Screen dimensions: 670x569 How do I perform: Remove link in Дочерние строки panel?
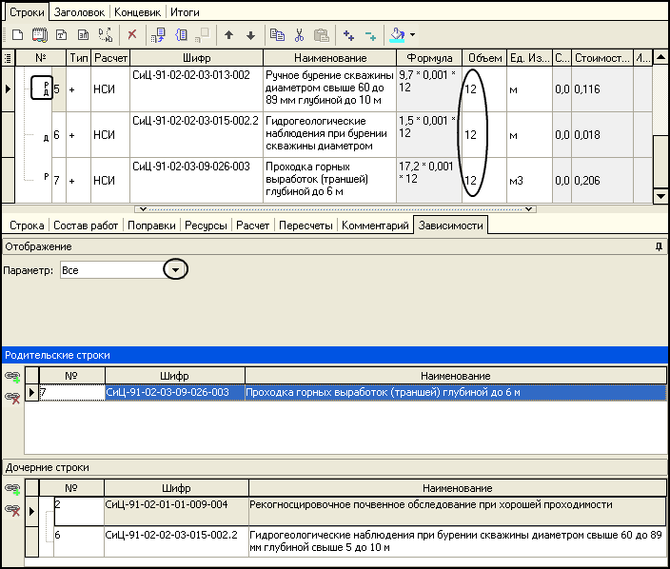12,510
